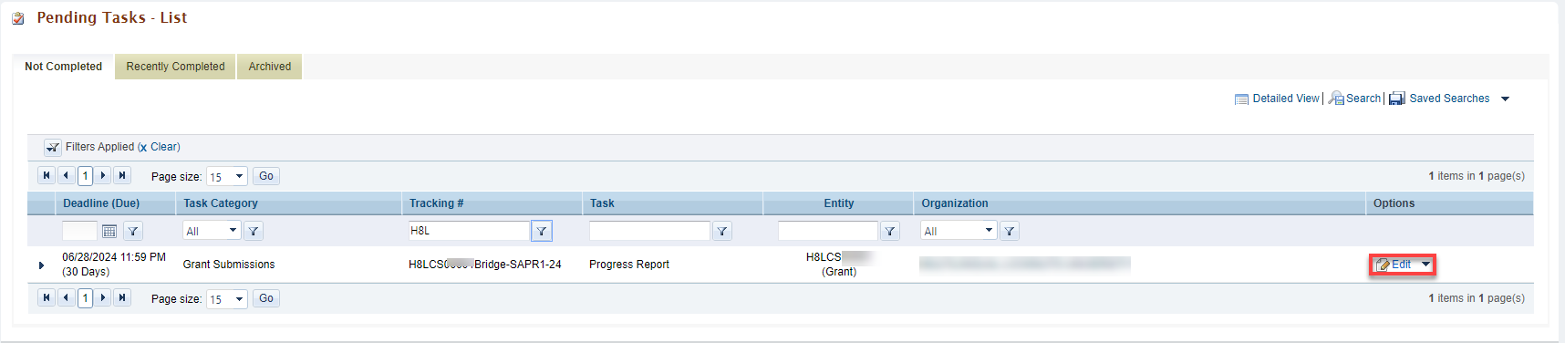This screenshot has width=1565, height=343.
Task: Sort by Organization column header
Action: pyautogui.click(x=955, y=203)
